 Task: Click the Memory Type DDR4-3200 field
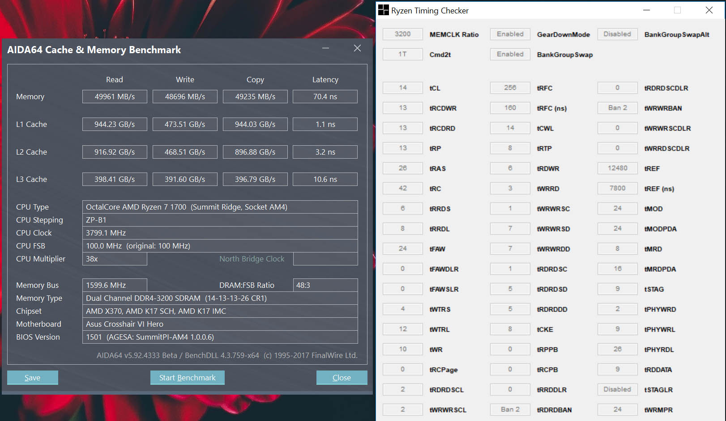220,298
